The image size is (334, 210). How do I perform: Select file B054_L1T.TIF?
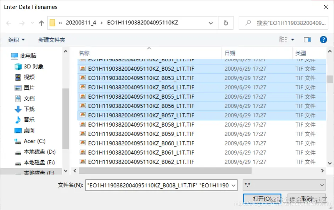202,87
